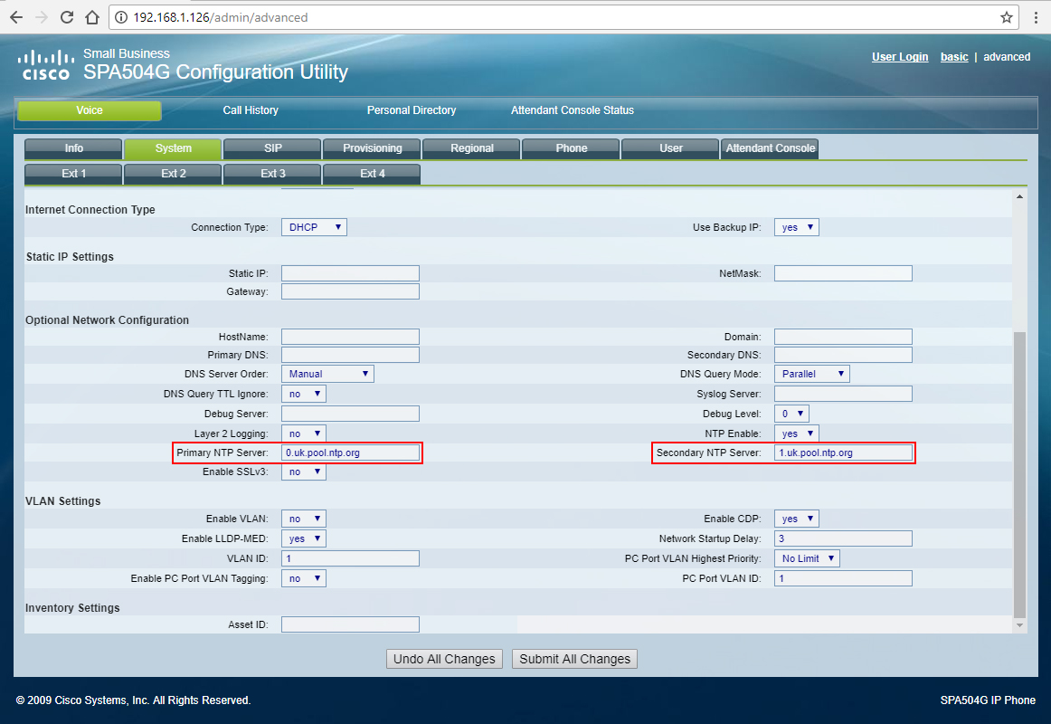Click the Static IP field
Image resolution: width=1051 pixels, height=724 pixels.
tap(350, 273)
